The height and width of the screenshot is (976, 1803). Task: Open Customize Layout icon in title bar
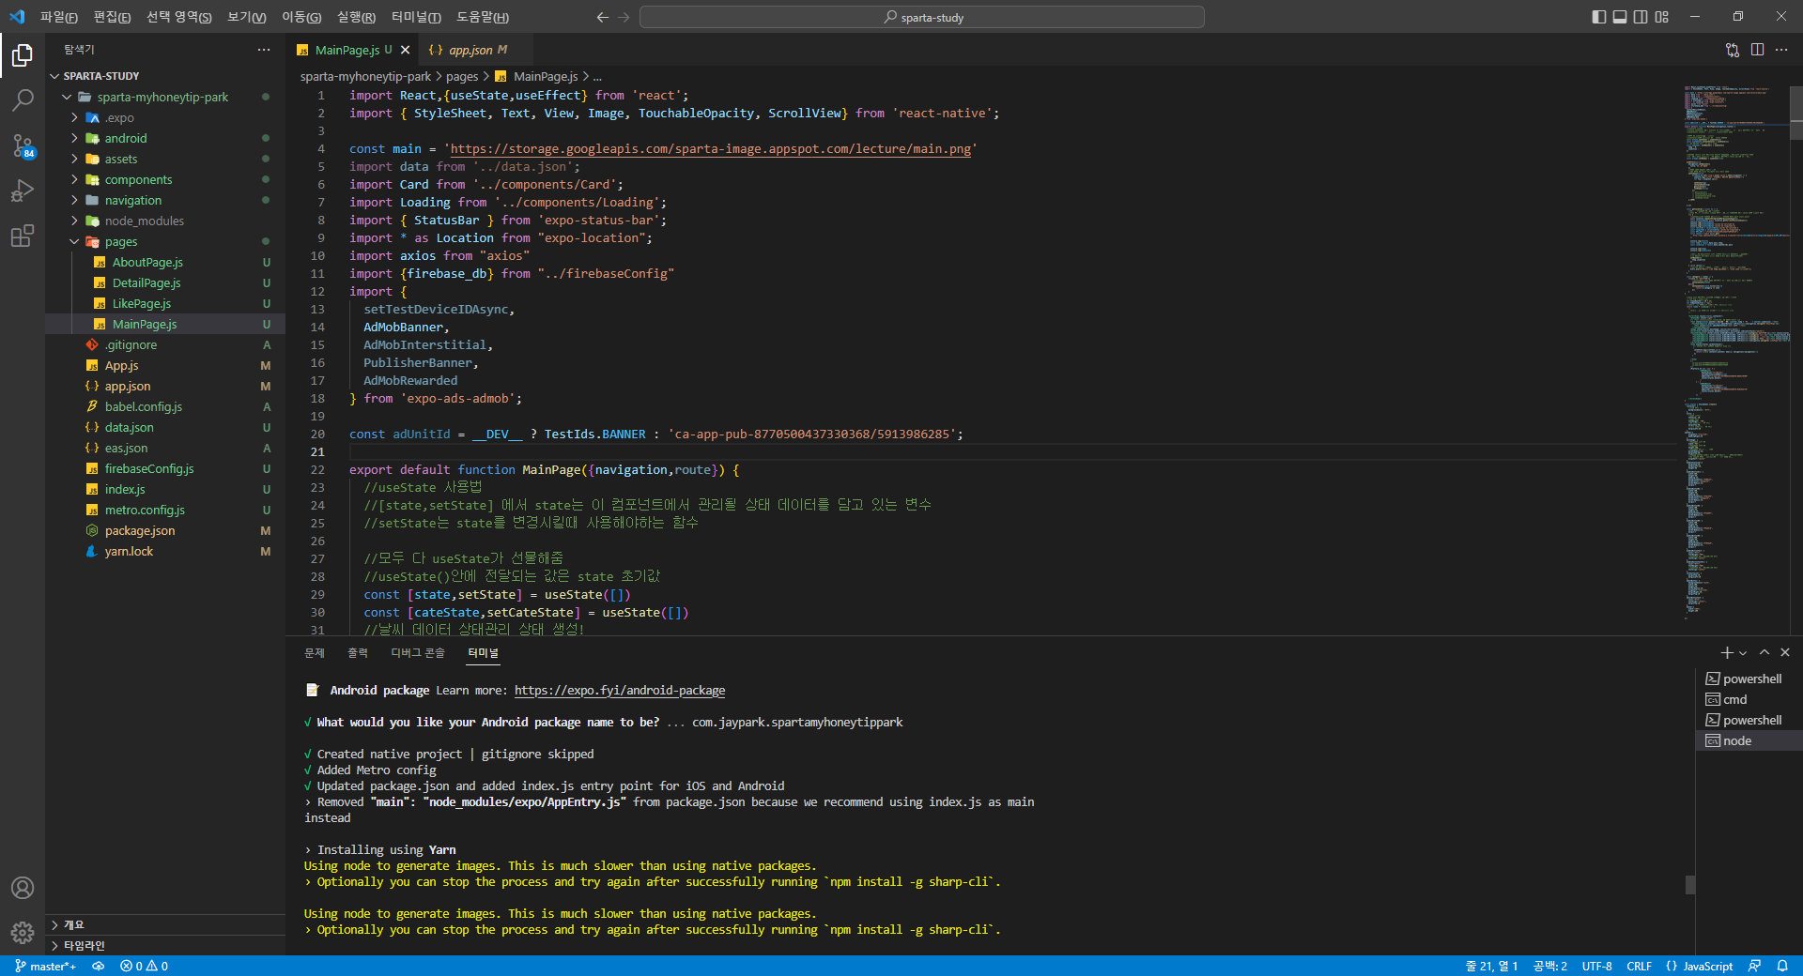coord(1662,17)
